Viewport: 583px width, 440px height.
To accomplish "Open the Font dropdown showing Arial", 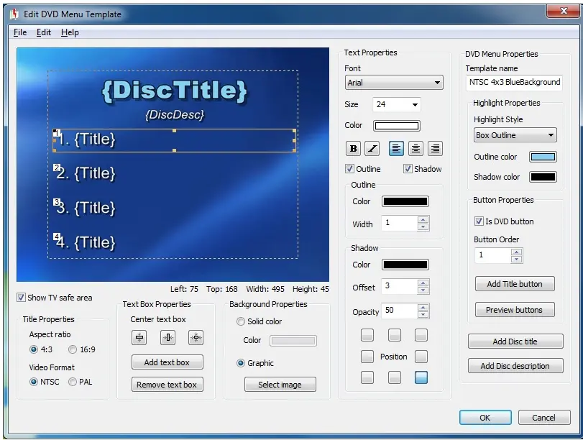I will click(394, 83).
